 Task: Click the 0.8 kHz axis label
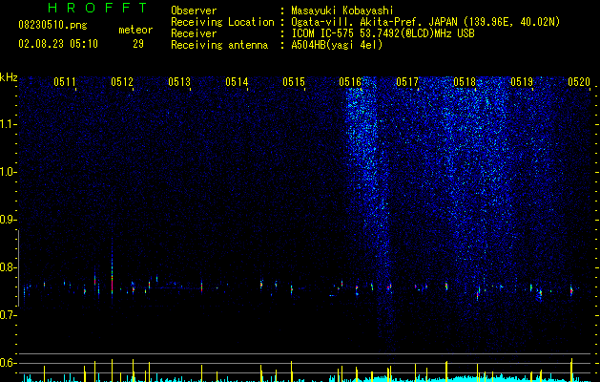tap(9, 267)
